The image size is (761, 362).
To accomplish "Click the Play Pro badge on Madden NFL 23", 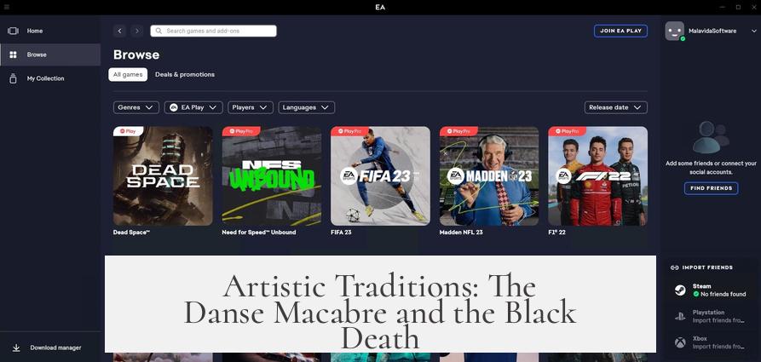I will [x=458, y=131].
